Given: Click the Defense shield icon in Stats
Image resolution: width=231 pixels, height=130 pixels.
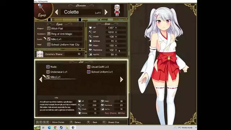Looking at the screenshot, I should [x=90, y=41].
